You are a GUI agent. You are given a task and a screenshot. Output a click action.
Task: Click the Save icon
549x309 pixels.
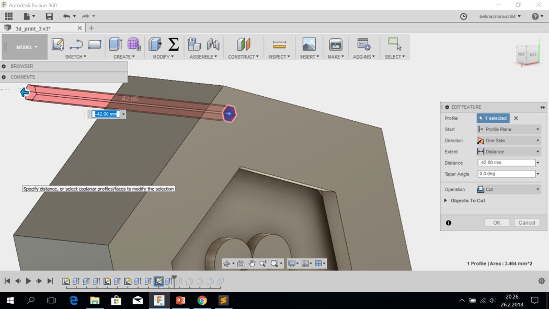[49, 16]
